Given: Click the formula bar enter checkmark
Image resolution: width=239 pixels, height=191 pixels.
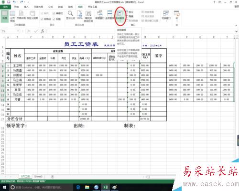Looking at the screenshot, I should pos(36,31).
